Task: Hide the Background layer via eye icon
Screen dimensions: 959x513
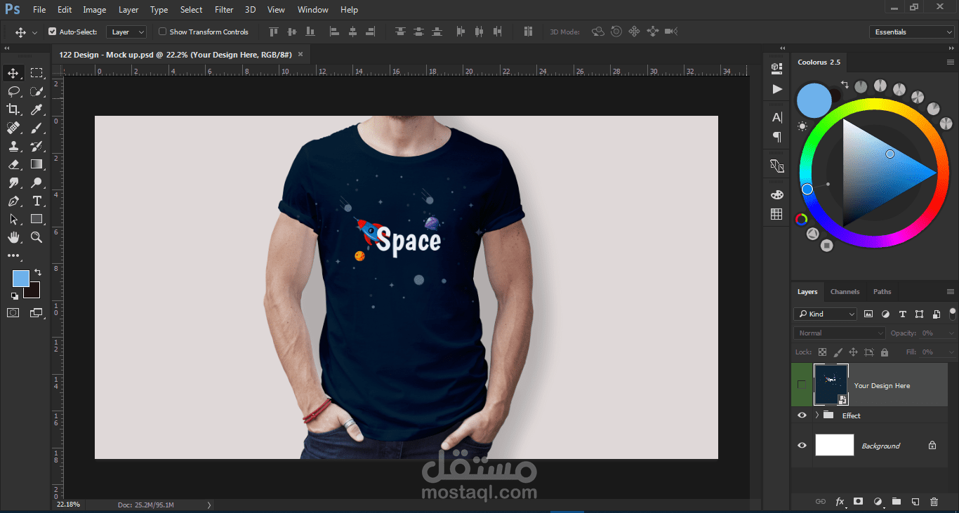Action: (802, 445)
